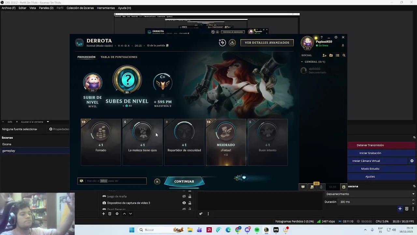This screenshot has height=235, width=417.
Task: Select the Progresión tab
Action: 86,57
